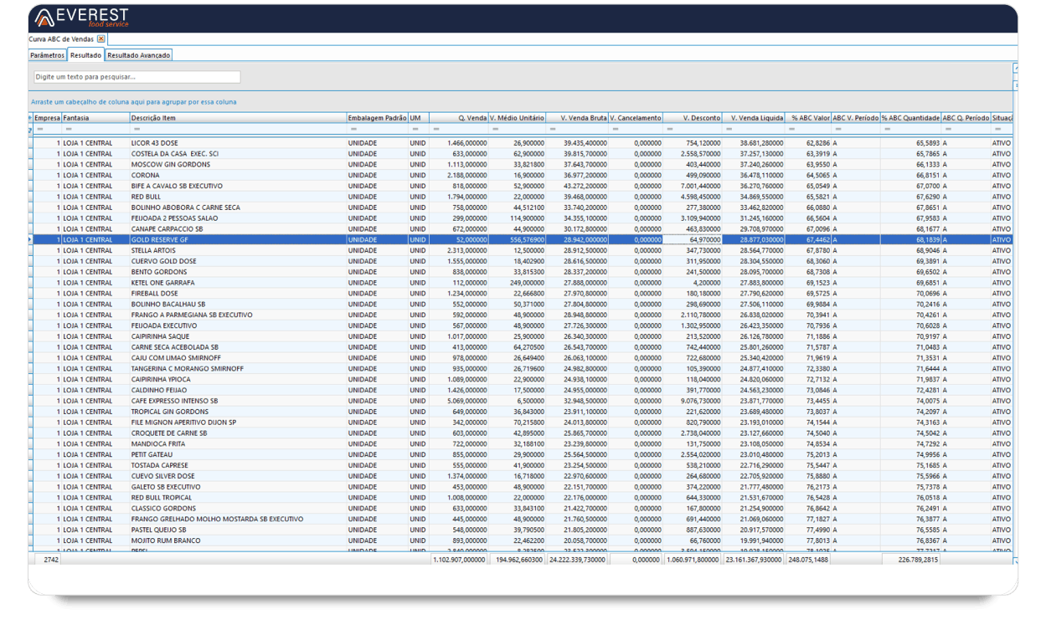Sort by UM column header
Screen dimensions: 1046x625
[419, 118]
